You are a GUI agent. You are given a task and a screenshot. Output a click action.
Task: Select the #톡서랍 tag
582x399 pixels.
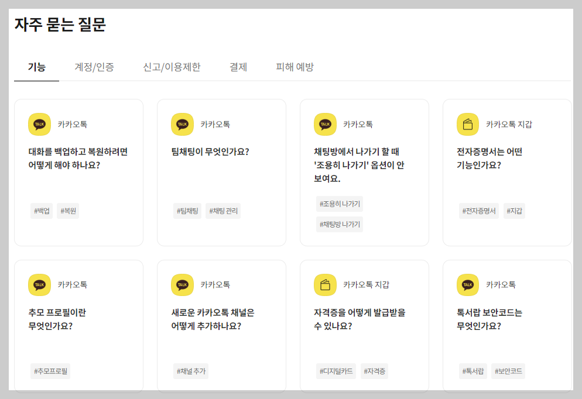(x=473, y=371)
